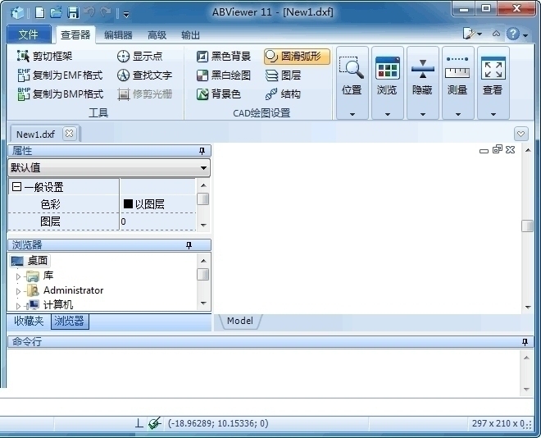This screenshot has height=438, width=541.
Task: Click the 图层 value field showing 0
Action: point(158,221)
